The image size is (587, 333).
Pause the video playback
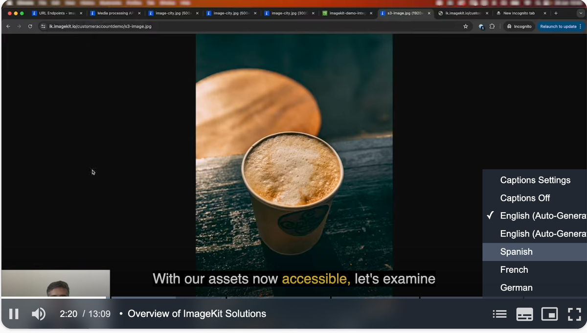tap(14, 314)
